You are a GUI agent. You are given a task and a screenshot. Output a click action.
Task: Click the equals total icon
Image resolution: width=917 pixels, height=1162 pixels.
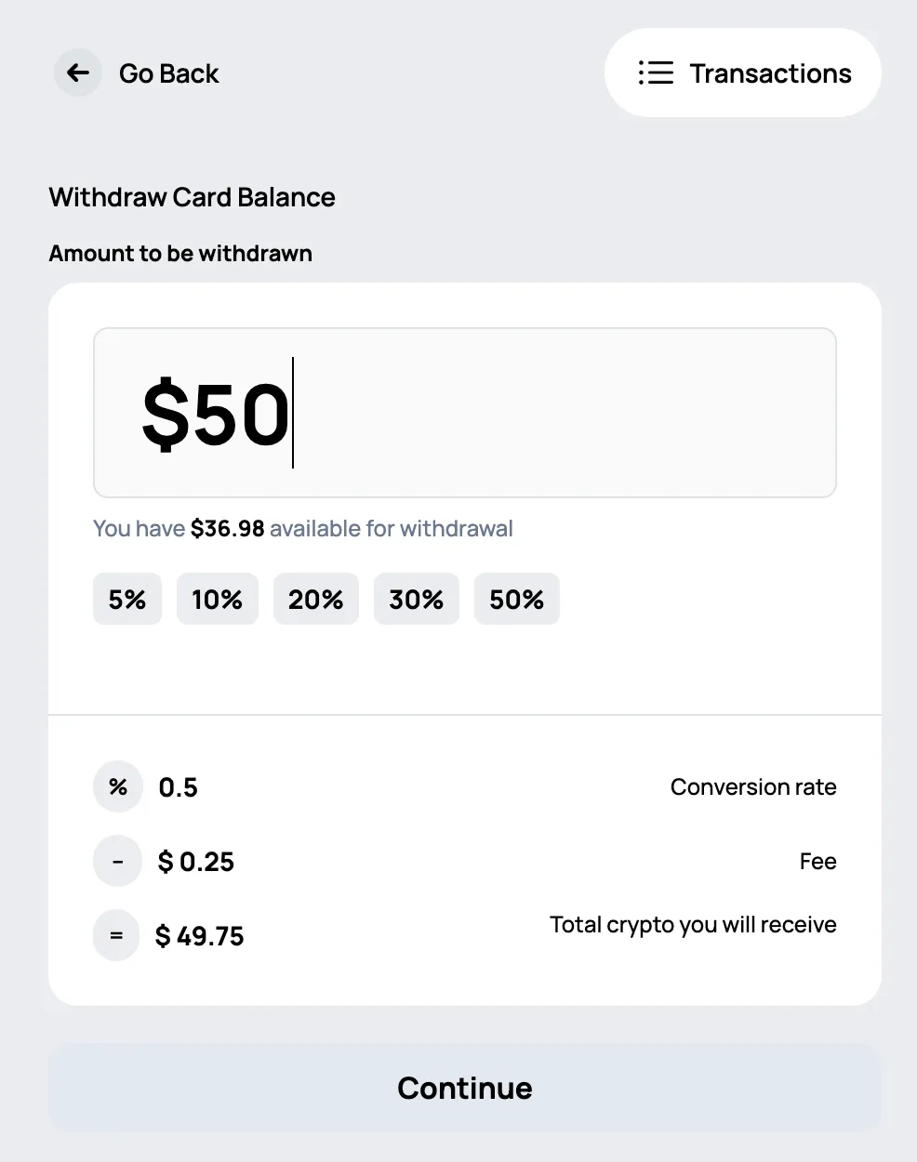116,935
